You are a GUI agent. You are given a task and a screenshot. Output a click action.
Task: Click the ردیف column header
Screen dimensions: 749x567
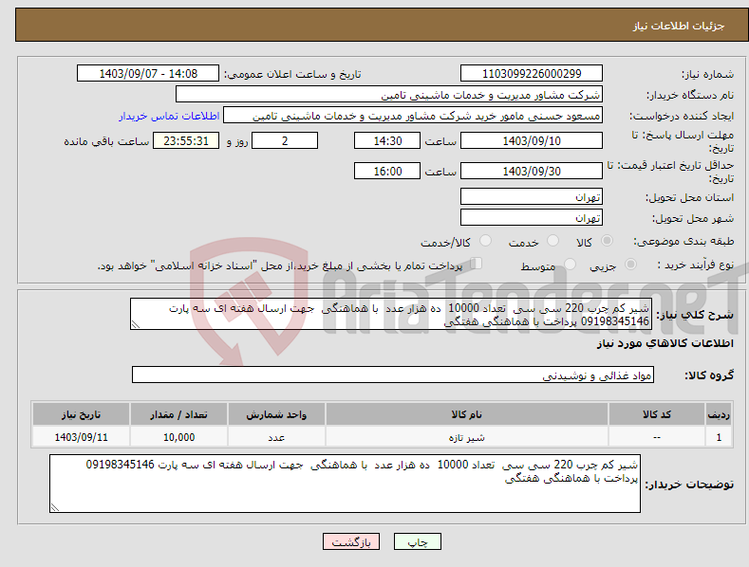pos(719,414)
